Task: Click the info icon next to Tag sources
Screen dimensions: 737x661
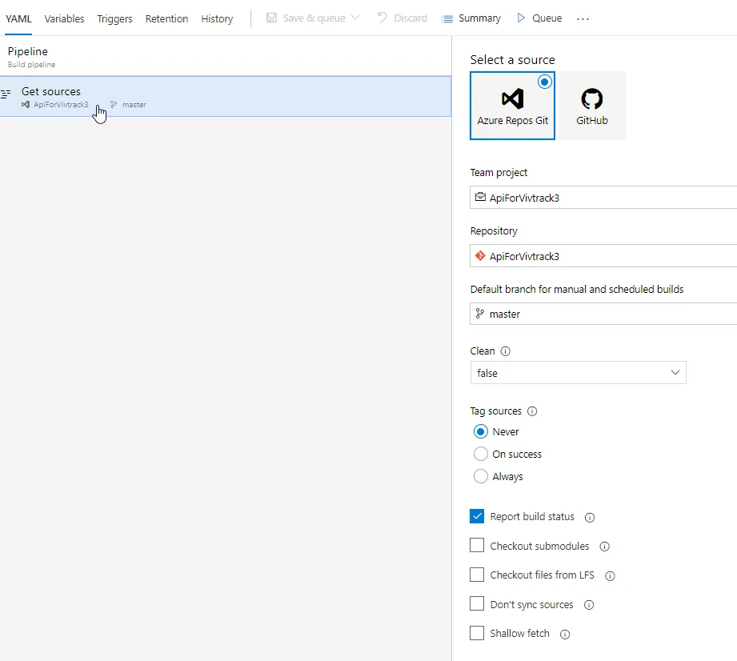Action: 532,411
